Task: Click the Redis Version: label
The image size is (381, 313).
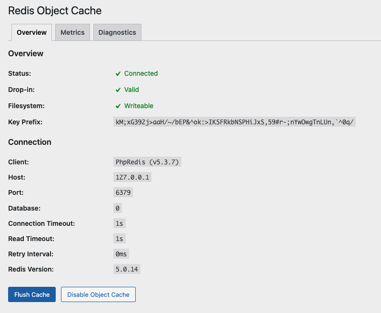Action: coord(31,269)
